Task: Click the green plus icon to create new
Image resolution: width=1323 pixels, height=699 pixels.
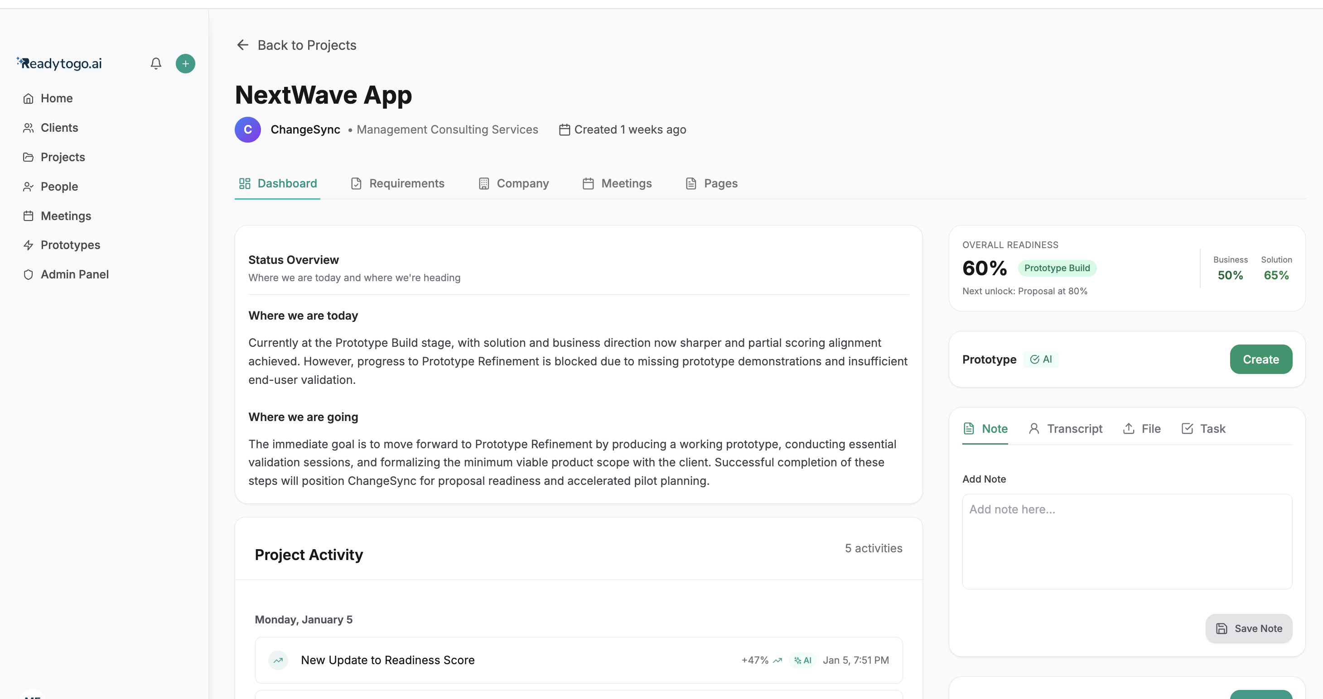Action: (185, 63)
